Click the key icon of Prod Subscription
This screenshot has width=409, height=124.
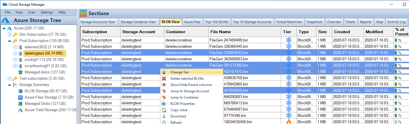[x=15, y=41]
